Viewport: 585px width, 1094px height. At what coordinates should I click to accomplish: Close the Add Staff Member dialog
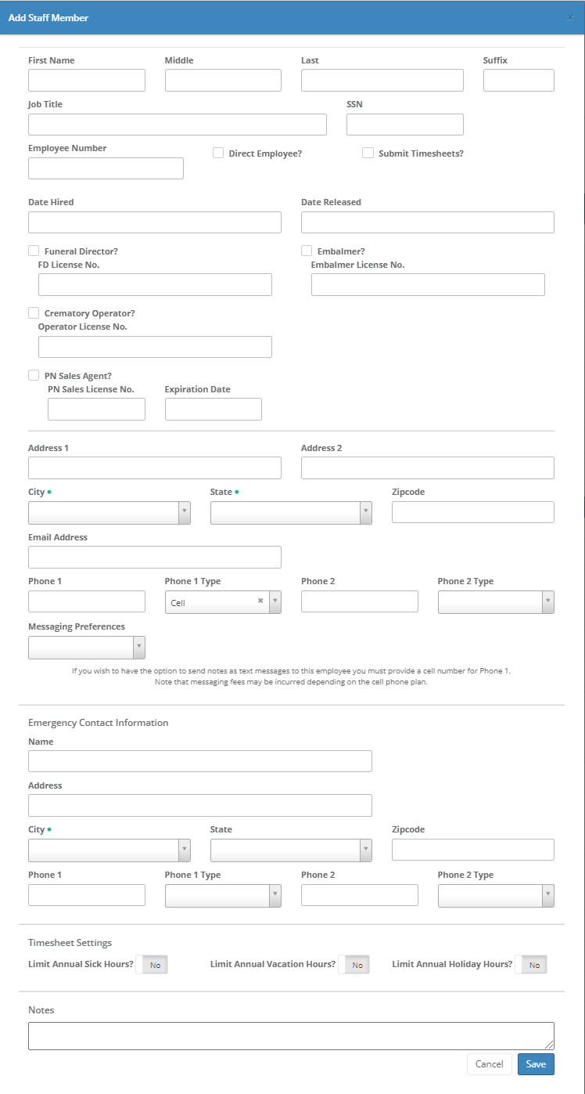570,17
